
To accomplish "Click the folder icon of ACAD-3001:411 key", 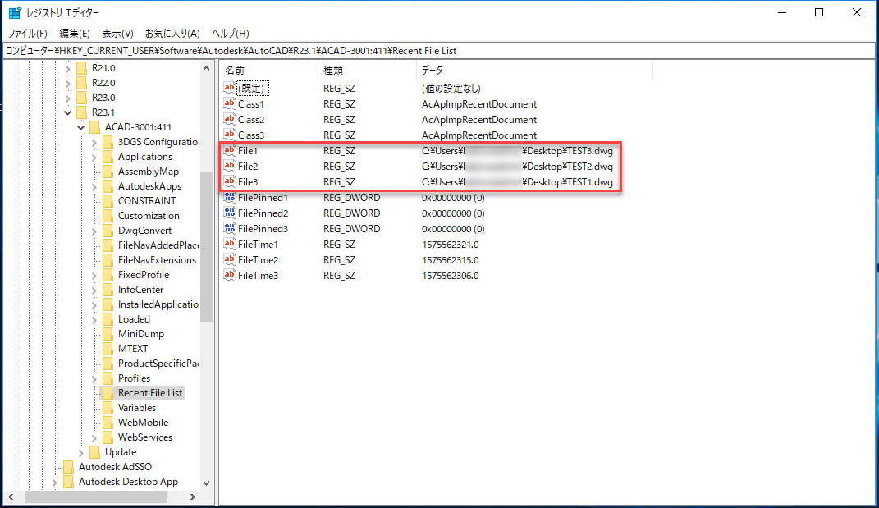I will tap(94, 127).
